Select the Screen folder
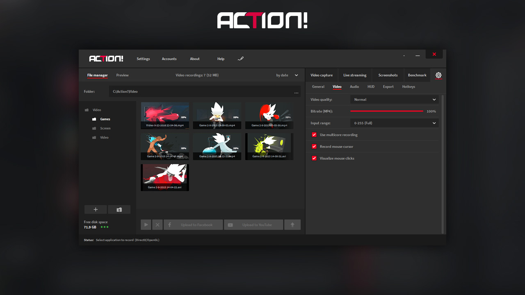 (x=101, y=128)
